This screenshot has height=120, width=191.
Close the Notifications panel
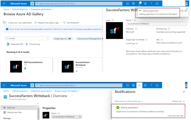click(x=184, y=92)
